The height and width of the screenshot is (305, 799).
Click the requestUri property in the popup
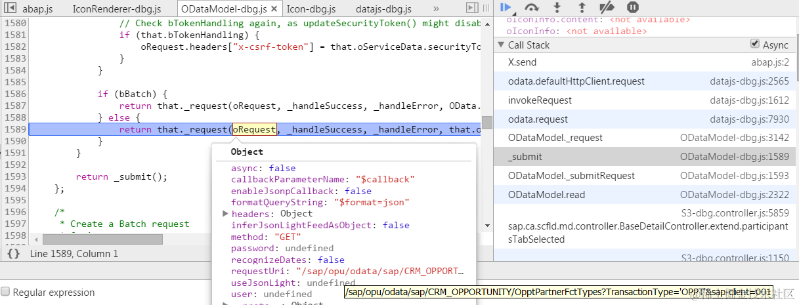click(347, 270)
